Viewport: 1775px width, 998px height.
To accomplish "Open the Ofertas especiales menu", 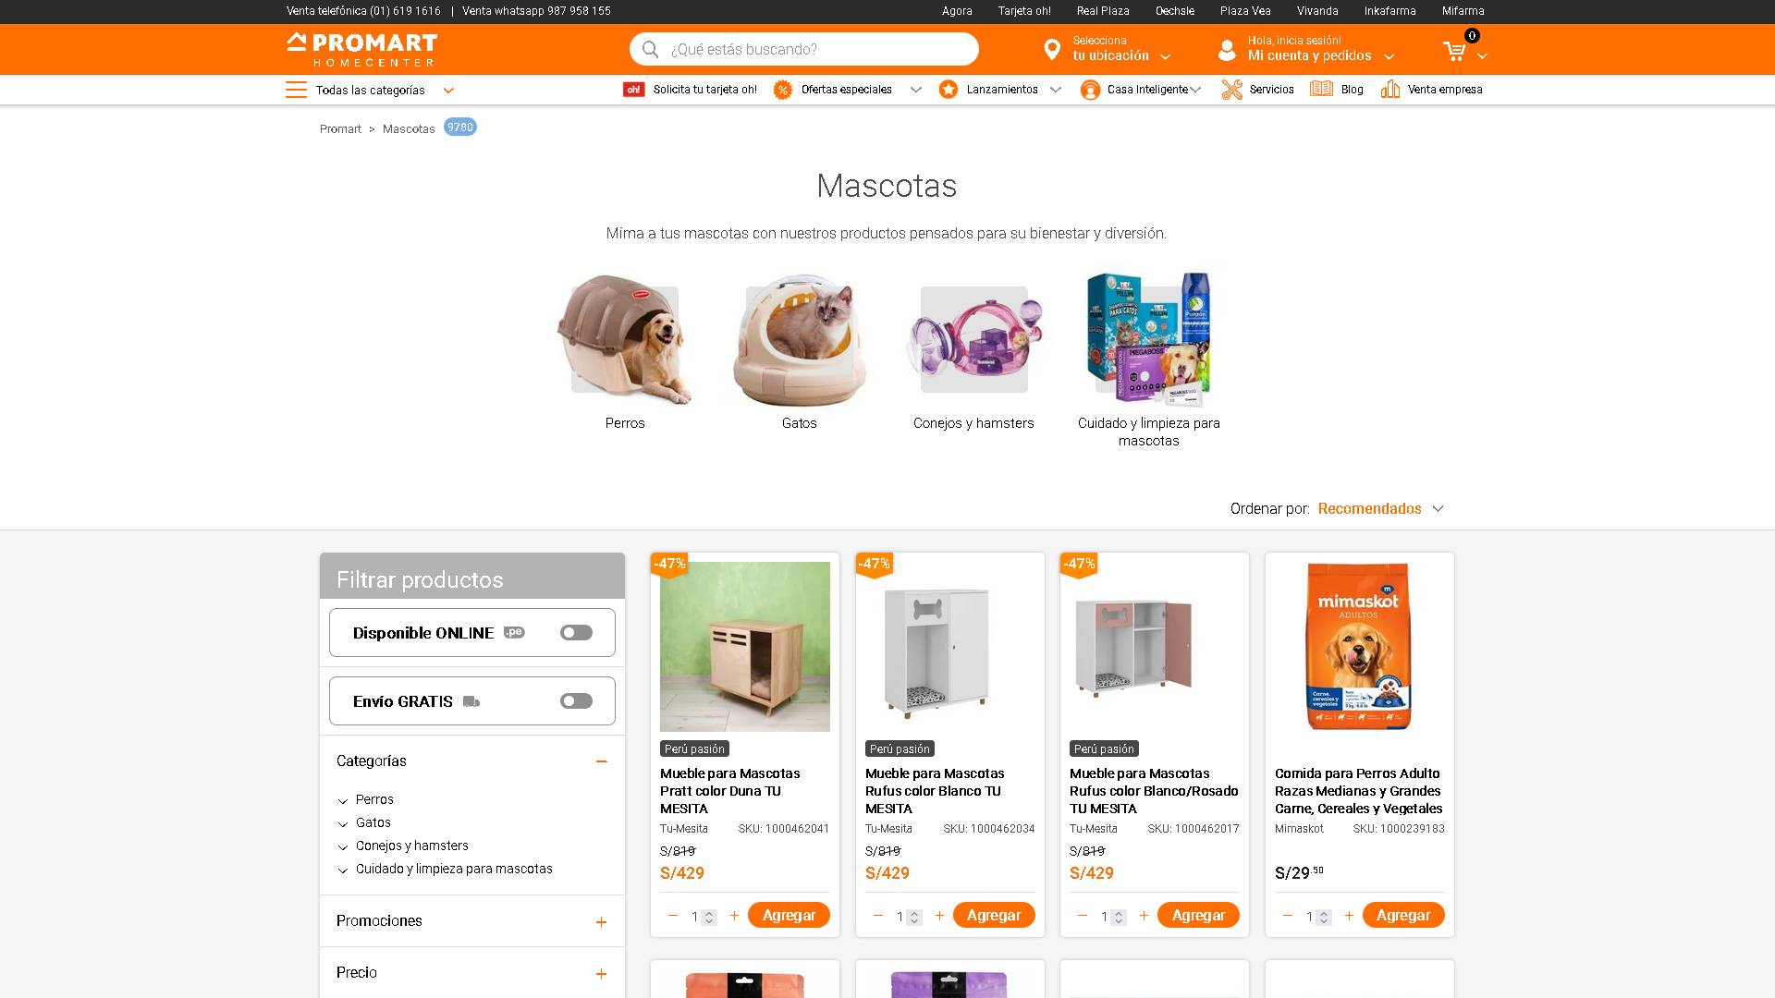I will pos(848,90).
